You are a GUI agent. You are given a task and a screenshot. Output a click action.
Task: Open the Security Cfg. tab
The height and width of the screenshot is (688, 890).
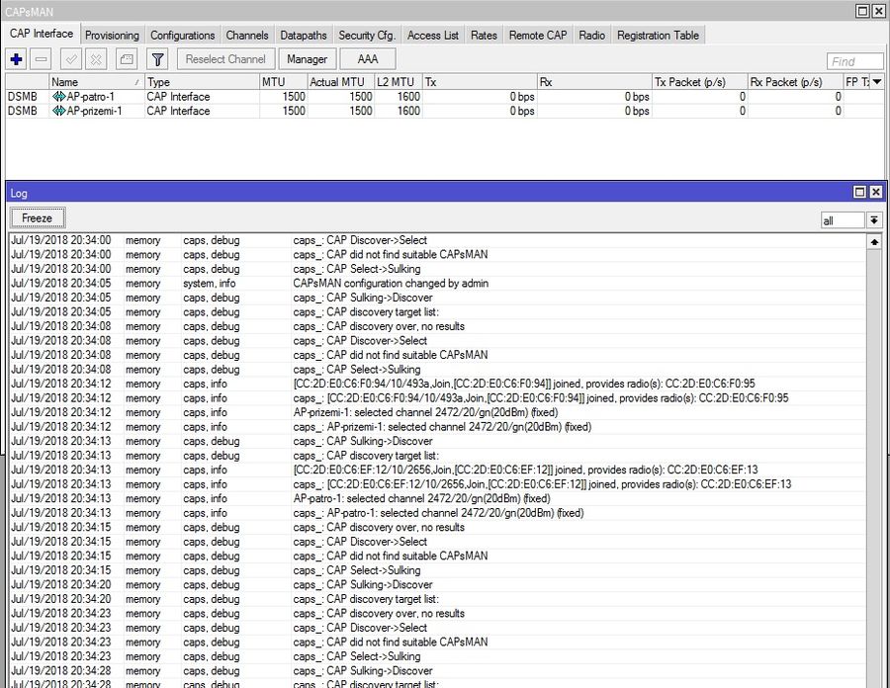click(367, 36)
